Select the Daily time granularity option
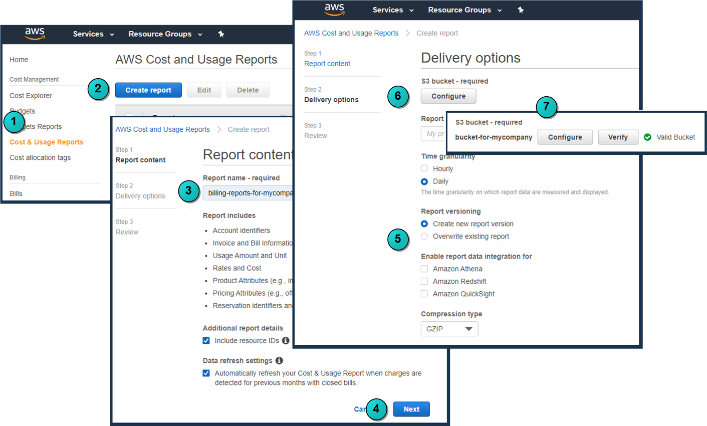Viewport: 707px width, 426px height. click(x=424, y=181)
